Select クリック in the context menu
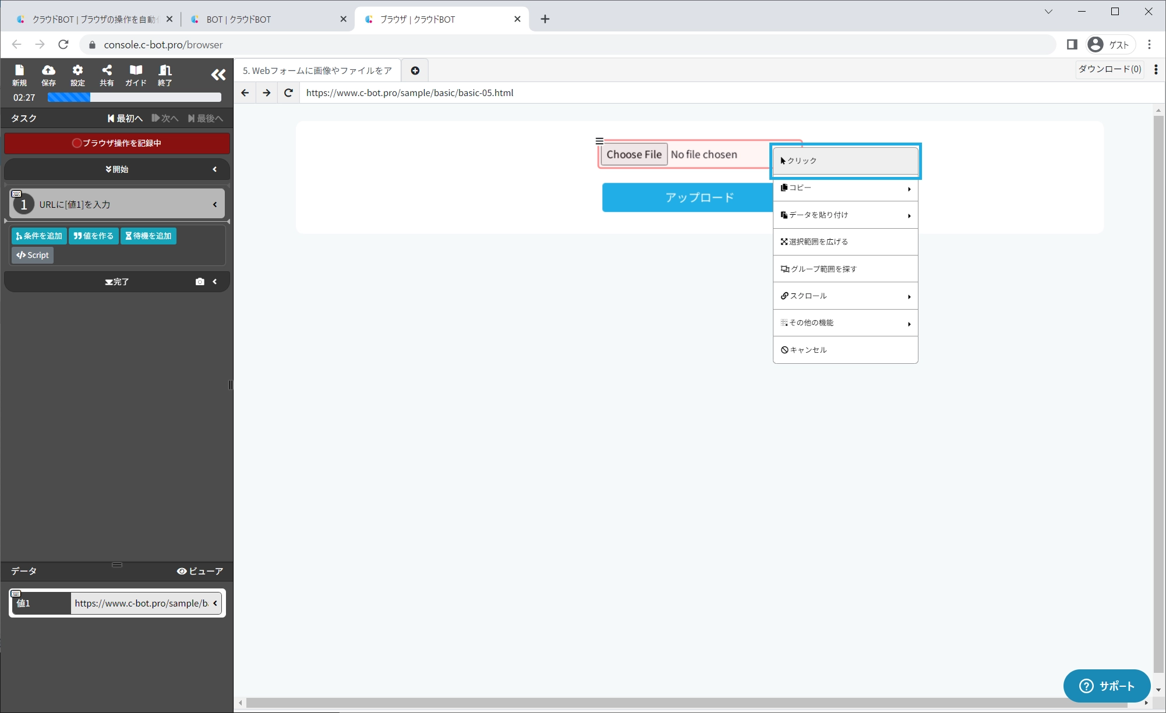1166x713 pixels. (845, 161)
